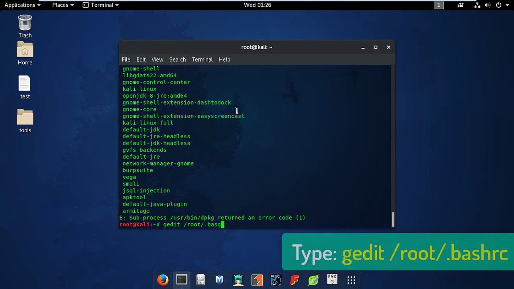
Task: Open the Files manager in the dock
Action: click(x=201, y=280)
